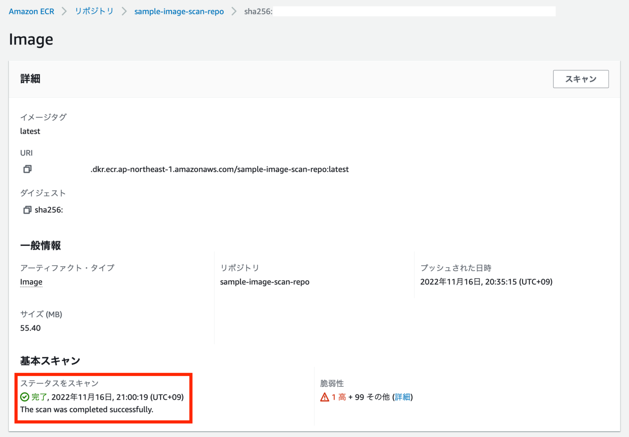Click the repository name under リポジトリ
The width and height of the screenshot is (629, 437).
(x=265, y=282)
